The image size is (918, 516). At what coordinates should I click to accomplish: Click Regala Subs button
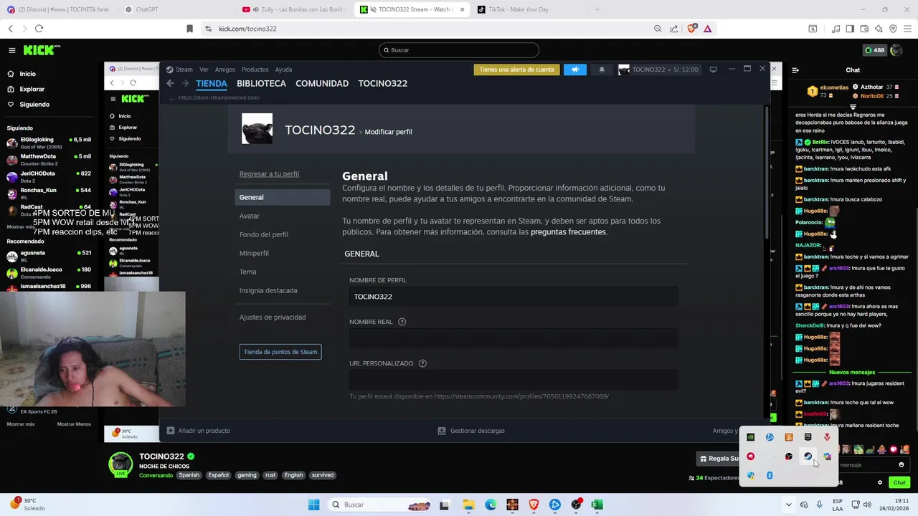719,459
